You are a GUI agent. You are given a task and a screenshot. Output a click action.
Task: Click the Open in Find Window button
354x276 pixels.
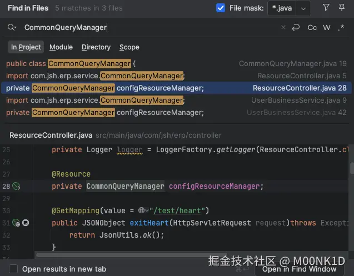pyautogui.click(x=300, y=269)
